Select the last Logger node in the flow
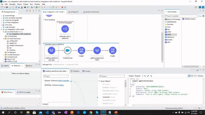This screenshot has width=205, height=115. pyautogui.click(x=112, y=50)
